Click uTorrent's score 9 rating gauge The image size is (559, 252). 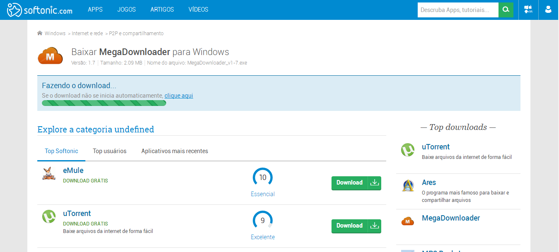[263, 221]
